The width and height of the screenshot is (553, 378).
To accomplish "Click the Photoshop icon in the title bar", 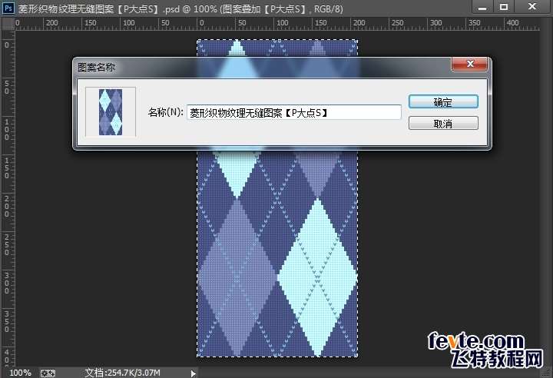I will 8,8.
